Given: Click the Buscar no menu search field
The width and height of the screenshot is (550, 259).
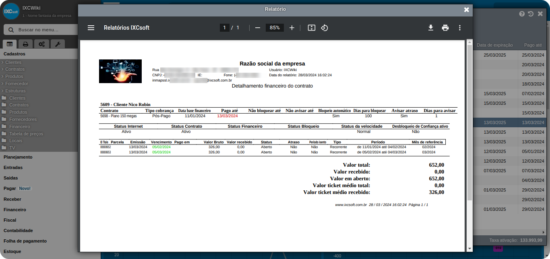Looking at the screenshot, I should (x=44, y=30).
